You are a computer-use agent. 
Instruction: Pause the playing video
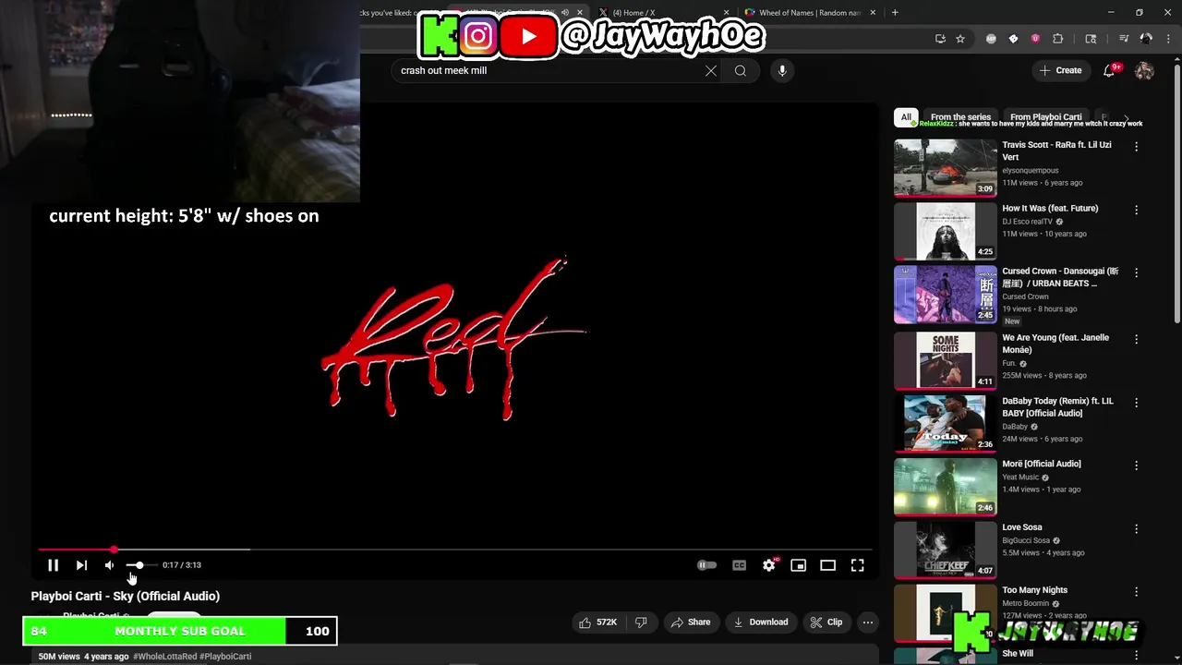pyautogui.click(x=53, y=565)
